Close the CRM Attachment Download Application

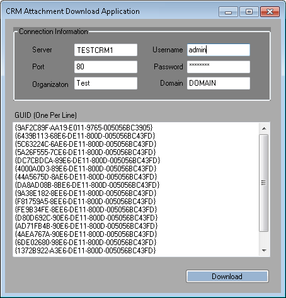click(x=270, y=12)
